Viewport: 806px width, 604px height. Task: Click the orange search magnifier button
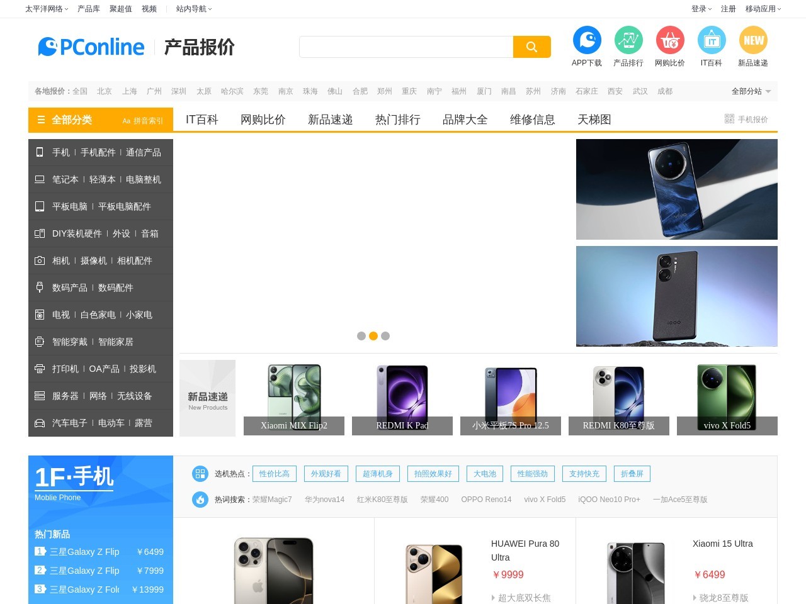[x=531, y=47]
